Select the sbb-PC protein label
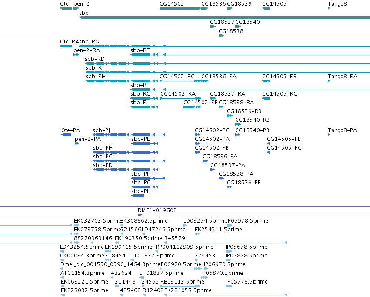This screenshot has width=370, height=297. 141,183
